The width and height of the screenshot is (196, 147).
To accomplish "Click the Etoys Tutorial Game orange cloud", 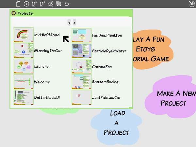I will (153, 49).
